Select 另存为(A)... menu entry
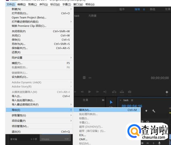Screen dimensions: 171x145 point(39,44)
